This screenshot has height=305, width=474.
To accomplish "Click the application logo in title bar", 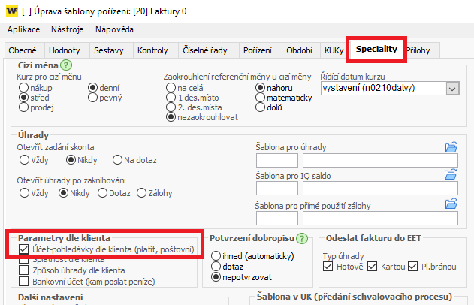I will [x=11, y=10].
